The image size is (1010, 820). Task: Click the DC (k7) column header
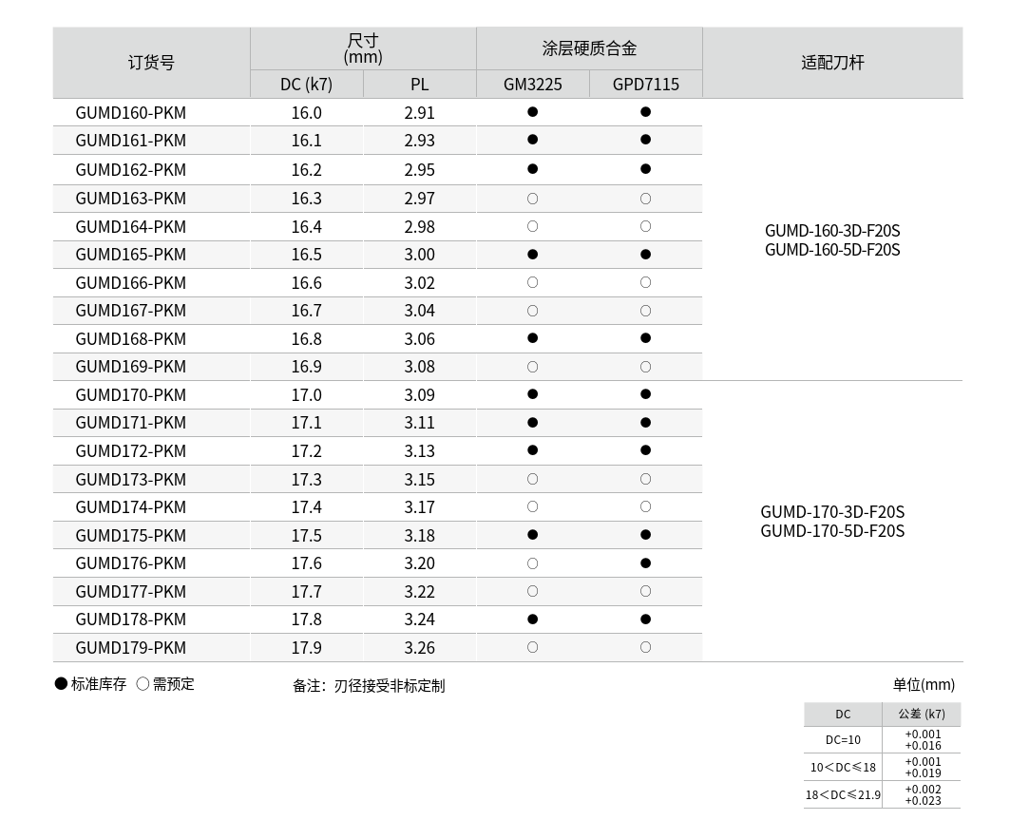pos(306,85)
